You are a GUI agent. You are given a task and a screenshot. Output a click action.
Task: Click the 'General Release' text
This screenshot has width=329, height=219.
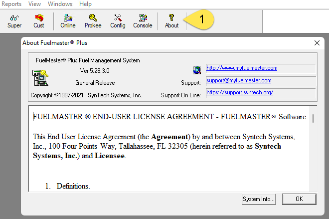95,83
